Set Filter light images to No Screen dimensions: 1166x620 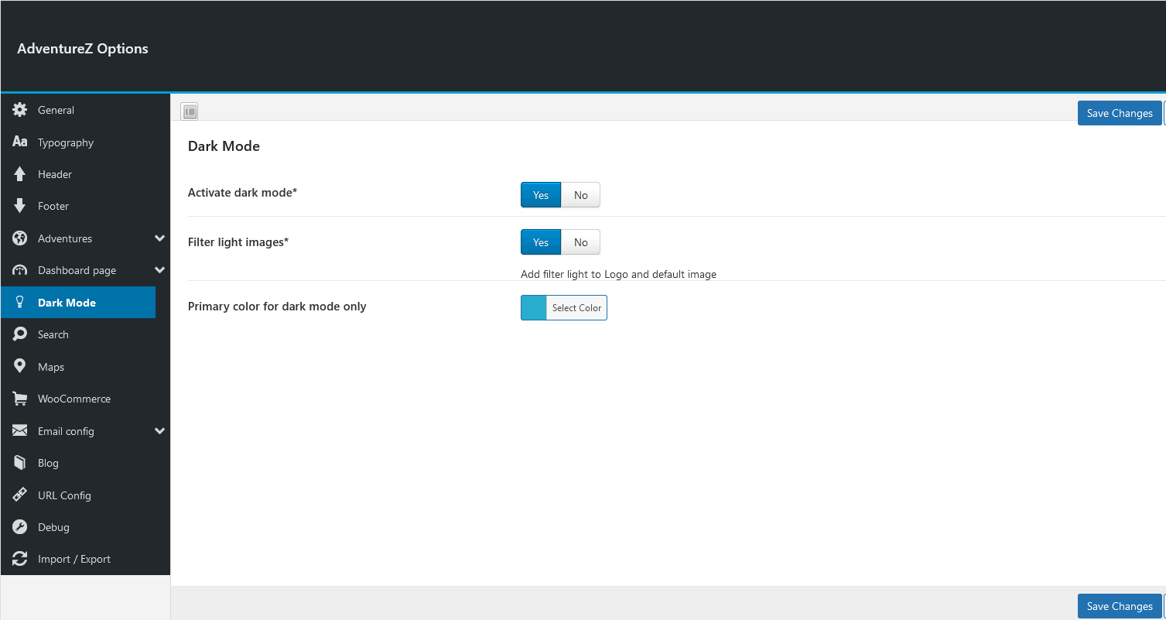[580, 242]
